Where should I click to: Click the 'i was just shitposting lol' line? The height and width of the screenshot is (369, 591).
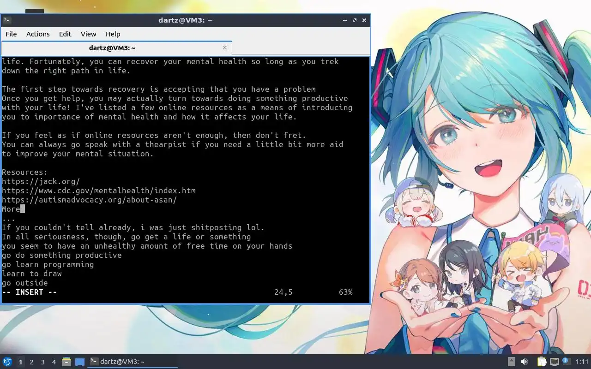pyautogui.click(x=133, y=227)
